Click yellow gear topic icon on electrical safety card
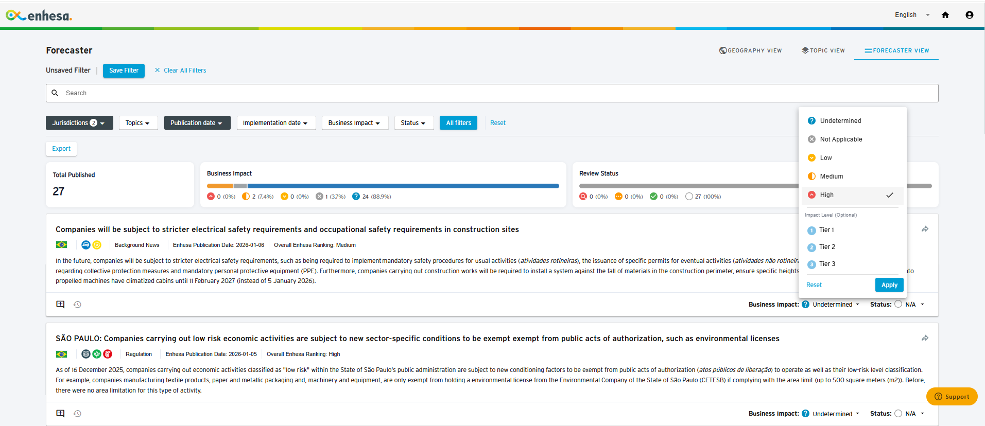This screenshot has height=426, width=985. pyautogui.click(x=97, y=245)
